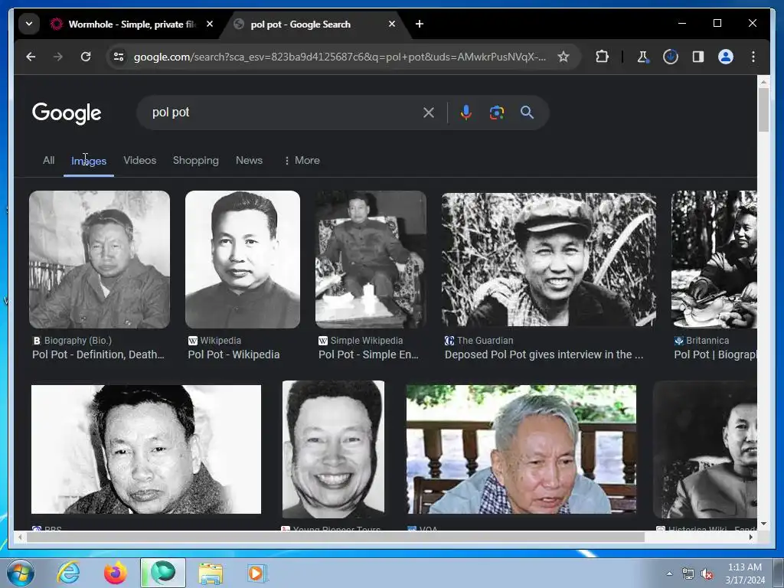
Task: Open the Historica Wiki image thumbnail
Action: [705, 449]
